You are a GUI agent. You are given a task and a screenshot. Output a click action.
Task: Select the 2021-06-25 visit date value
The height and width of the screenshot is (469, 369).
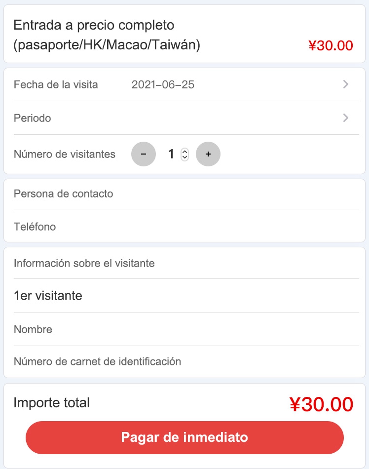[163, 84]
